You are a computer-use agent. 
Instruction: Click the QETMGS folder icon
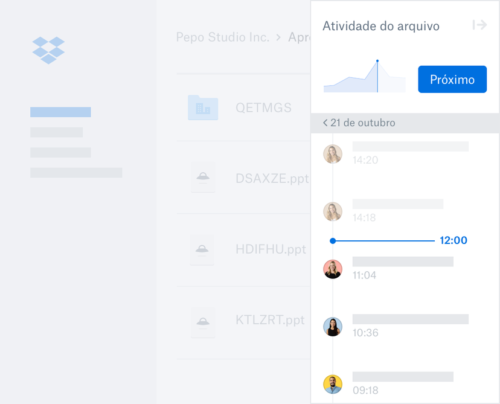point(203,107)
